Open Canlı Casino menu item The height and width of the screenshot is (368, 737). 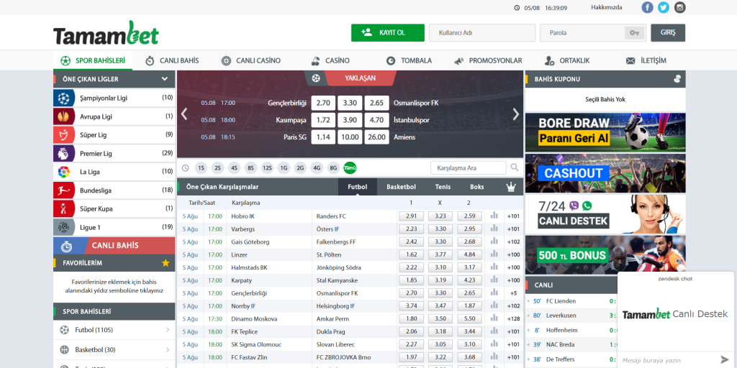251,60
